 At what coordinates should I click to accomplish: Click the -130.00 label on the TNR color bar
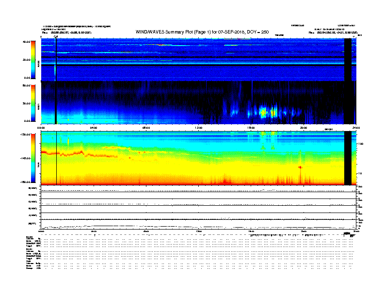26,134
